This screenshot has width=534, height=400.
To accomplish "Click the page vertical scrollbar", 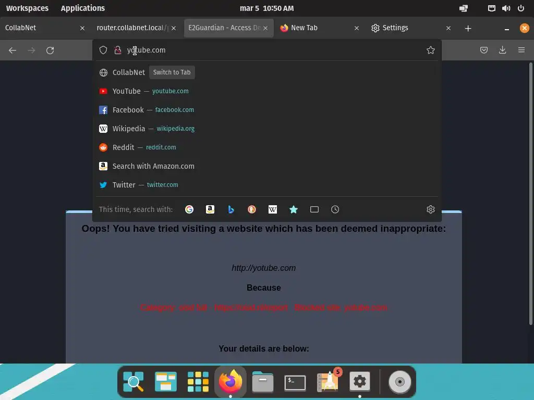I will [530, 193].
